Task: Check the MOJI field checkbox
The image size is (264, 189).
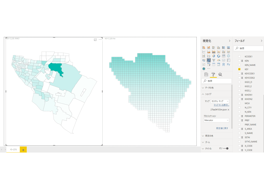Action: [239, 103]
